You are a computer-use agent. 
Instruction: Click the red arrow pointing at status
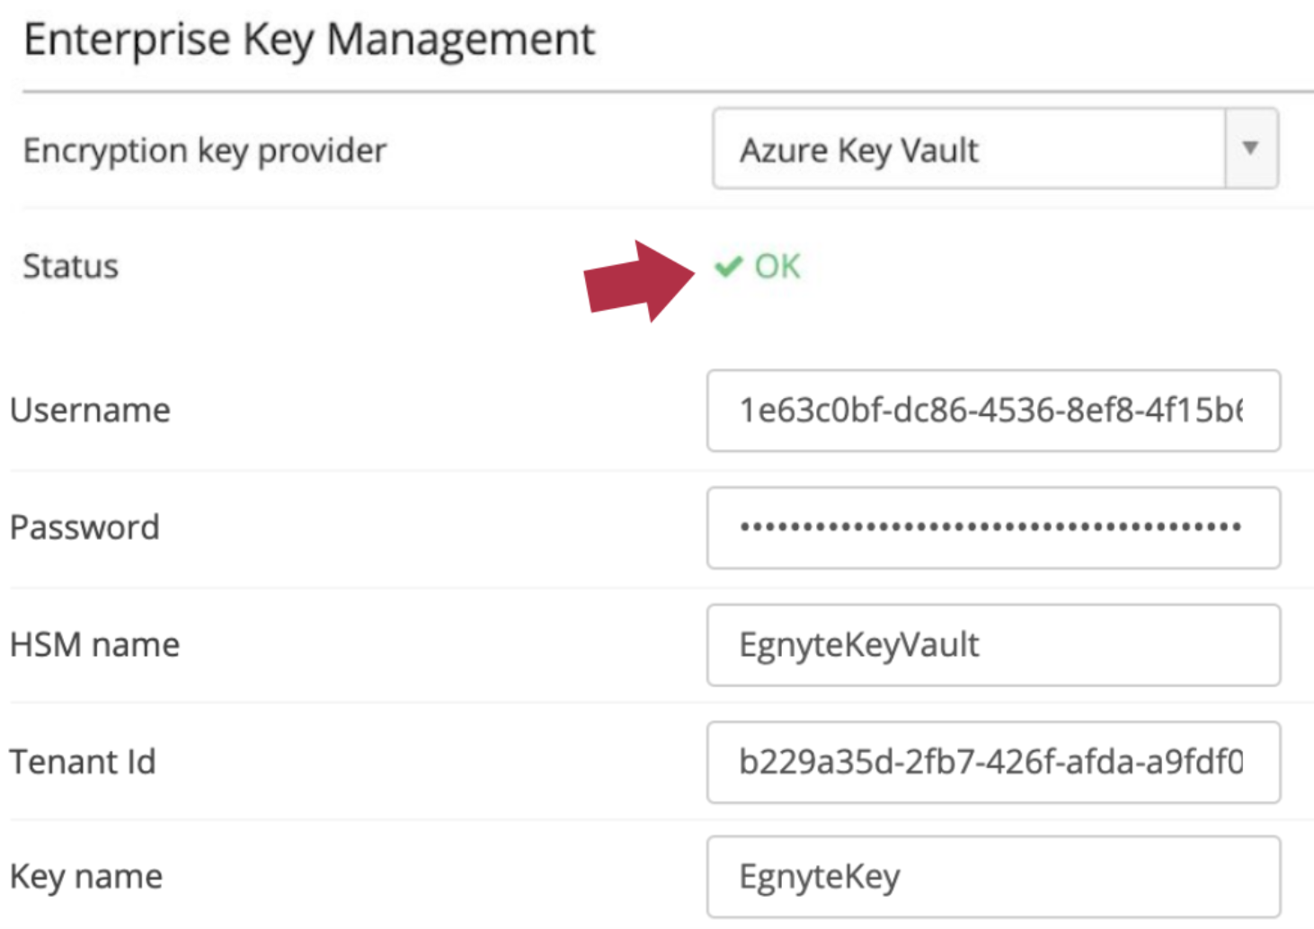tap(639, 281)
